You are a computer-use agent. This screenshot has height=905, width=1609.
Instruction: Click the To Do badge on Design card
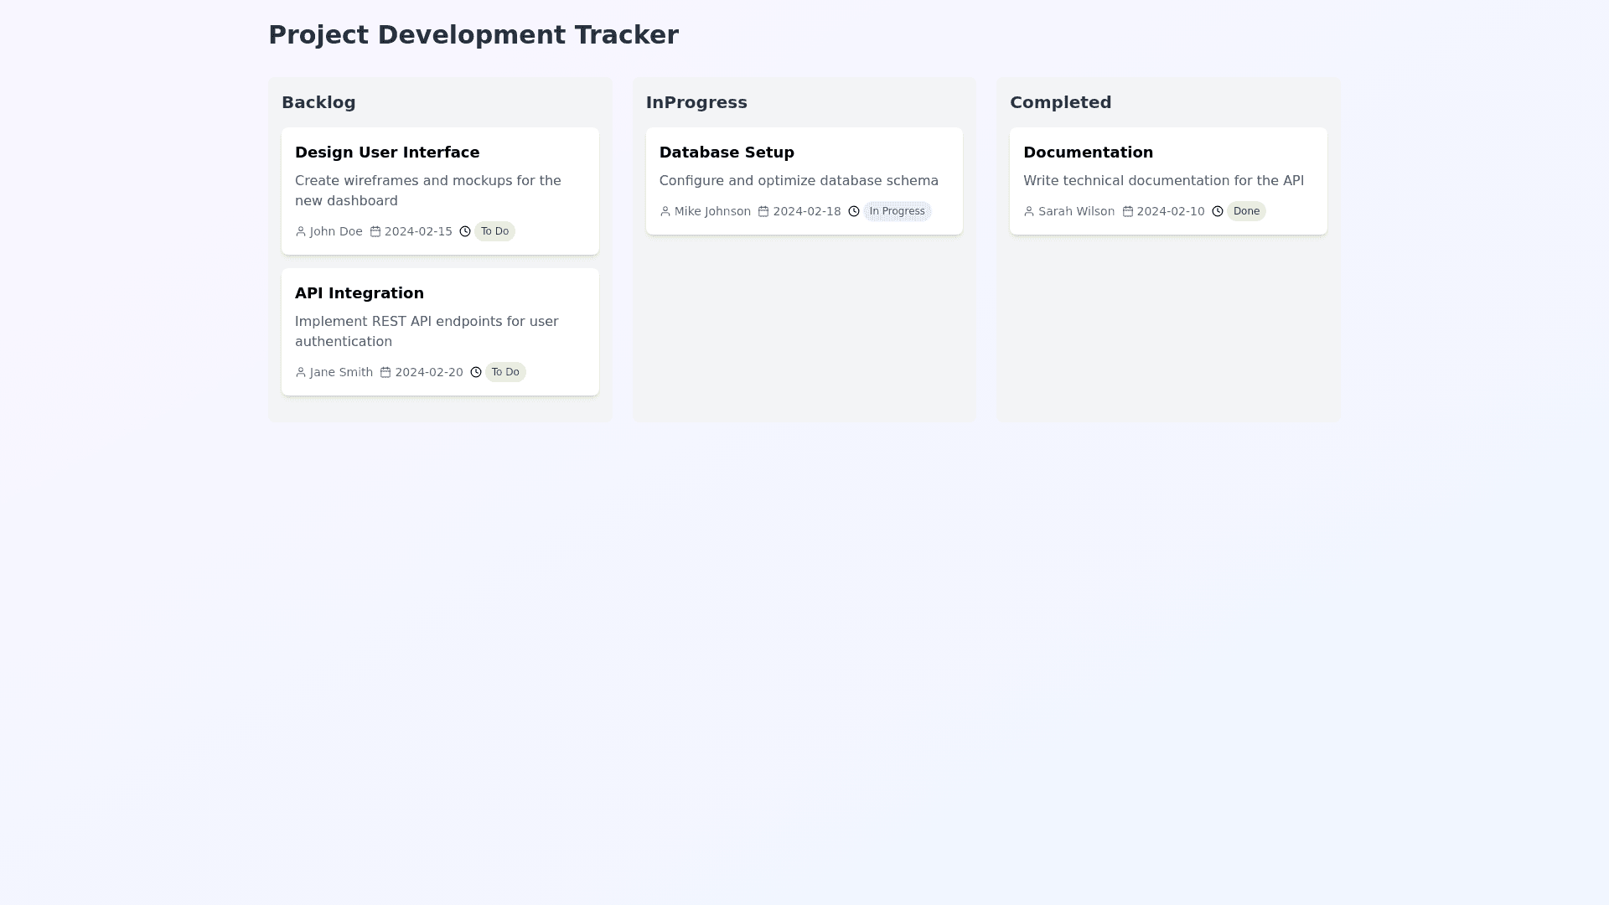point(494,231)
